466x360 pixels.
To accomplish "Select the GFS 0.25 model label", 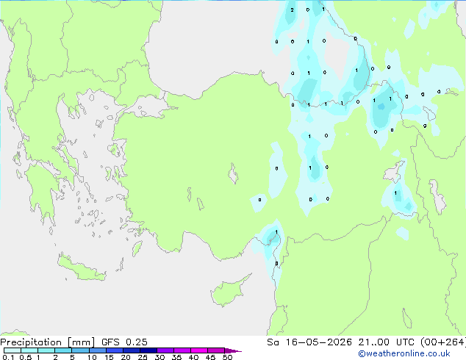I will [124, 342].
